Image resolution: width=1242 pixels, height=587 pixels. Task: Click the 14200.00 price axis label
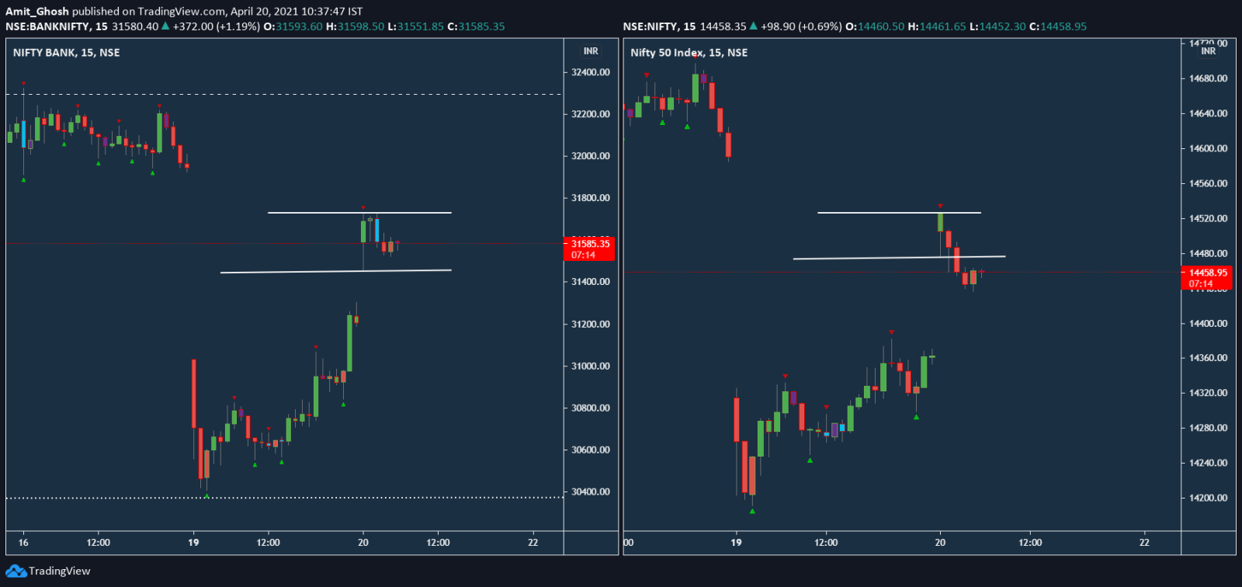pos(1209,498)
